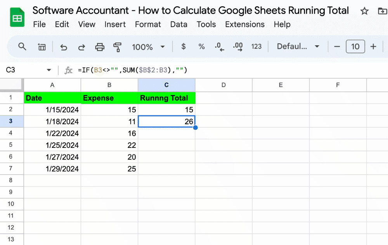The image size is (388, 245).
Task: Open the zoom 100% dropdown
Action: [x=148, y=46]
